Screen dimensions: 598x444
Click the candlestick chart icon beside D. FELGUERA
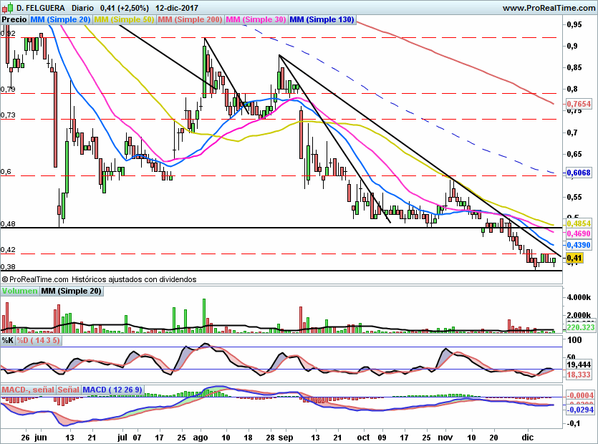(7, 7)
